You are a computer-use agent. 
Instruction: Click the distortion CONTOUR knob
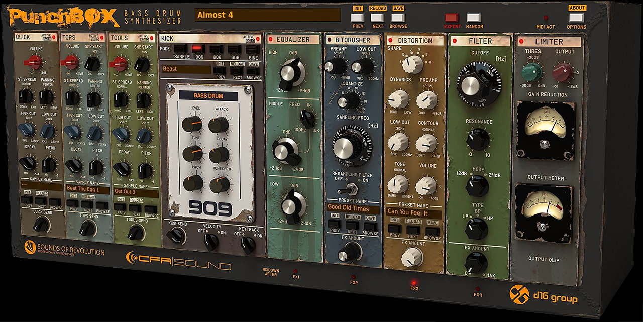(x=426, y=144)
